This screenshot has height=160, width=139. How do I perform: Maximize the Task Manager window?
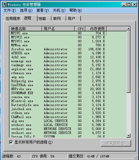[x=129, y=5]
